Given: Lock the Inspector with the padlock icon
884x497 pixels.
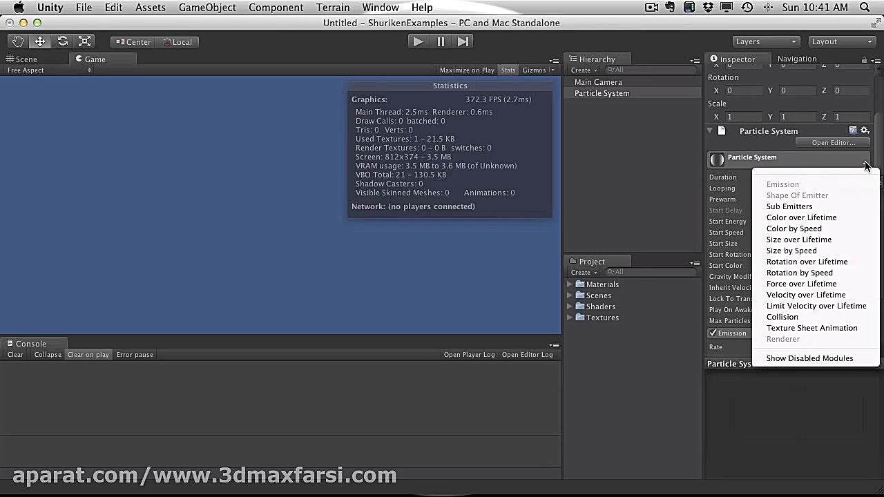Looking at the screenshot, I should (x=864, y=59).
